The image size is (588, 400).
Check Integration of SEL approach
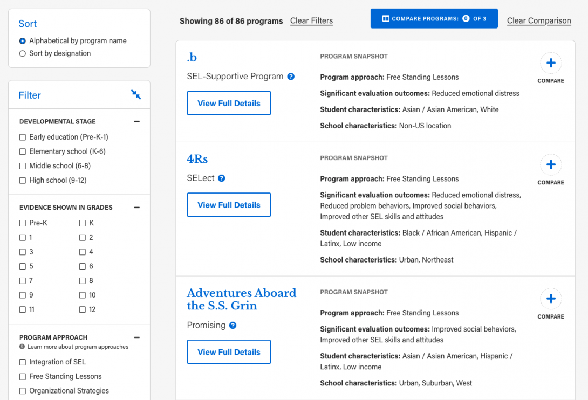click(23, 362)
